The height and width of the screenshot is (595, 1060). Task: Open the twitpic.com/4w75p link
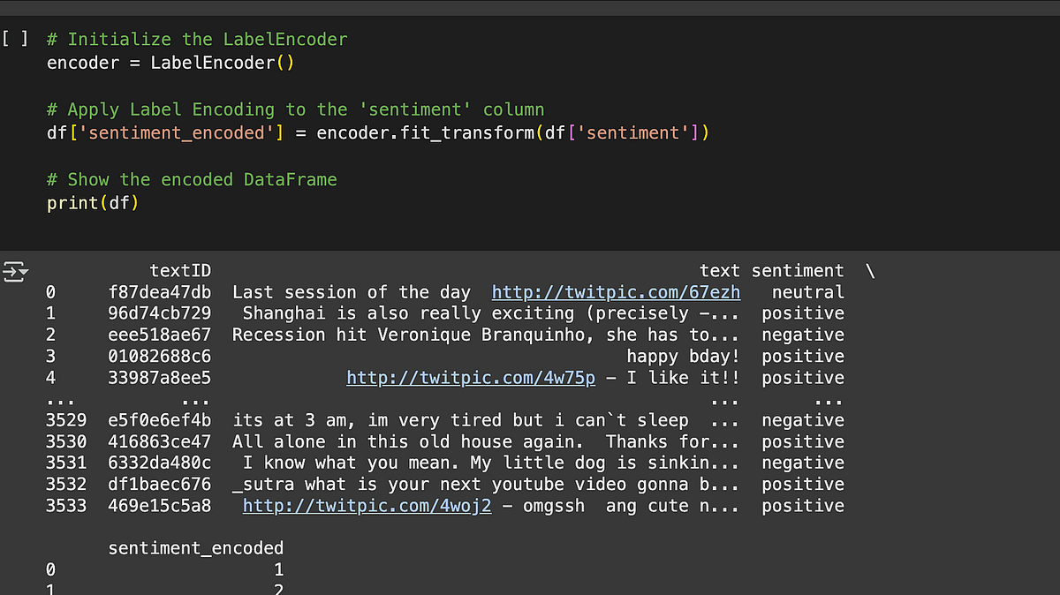[x=471, y=378]
